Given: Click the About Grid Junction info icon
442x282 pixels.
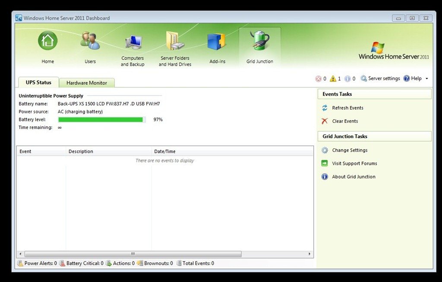Looking at the screenshot, I should coord(325,177).
